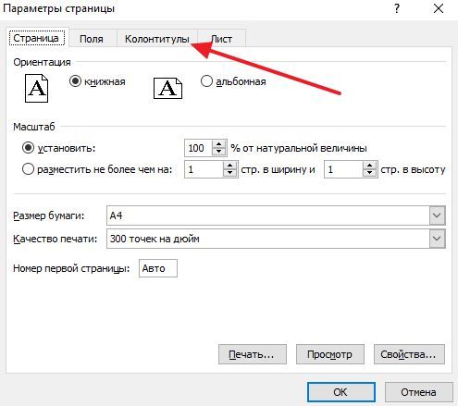Click the Качество печати label
The height and width of the screenshot is (406, 458).
click(x=56, y=239)
